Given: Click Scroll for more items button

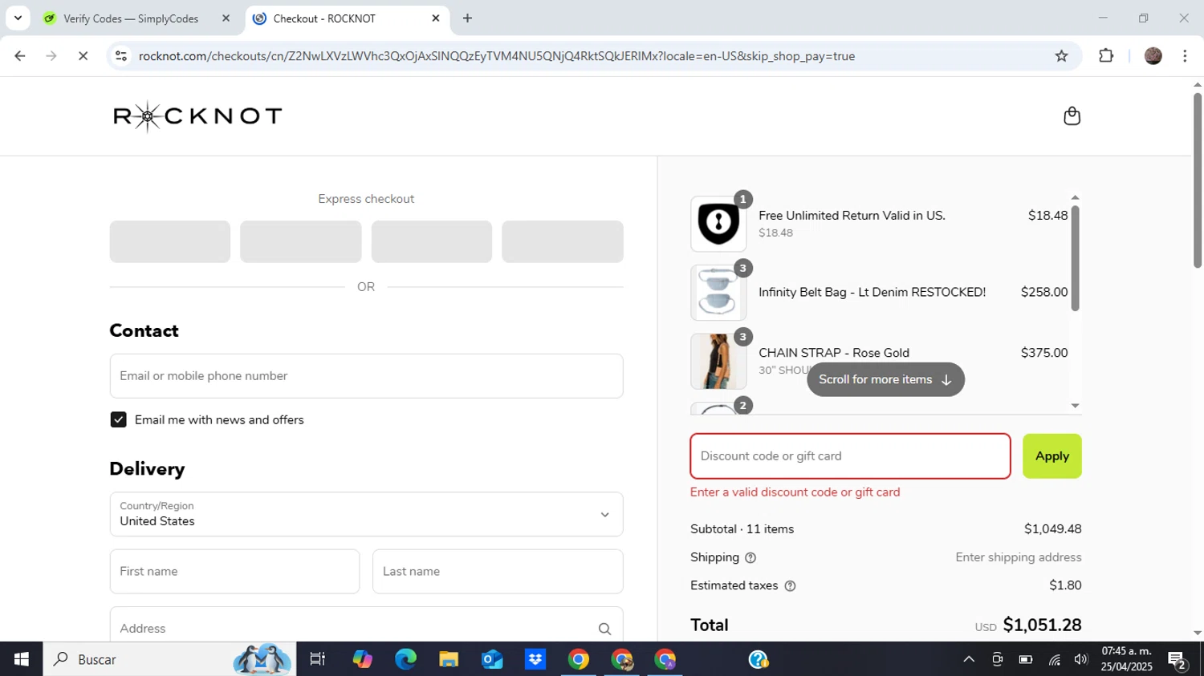Looking at the screenshot, I should (885, 379).
